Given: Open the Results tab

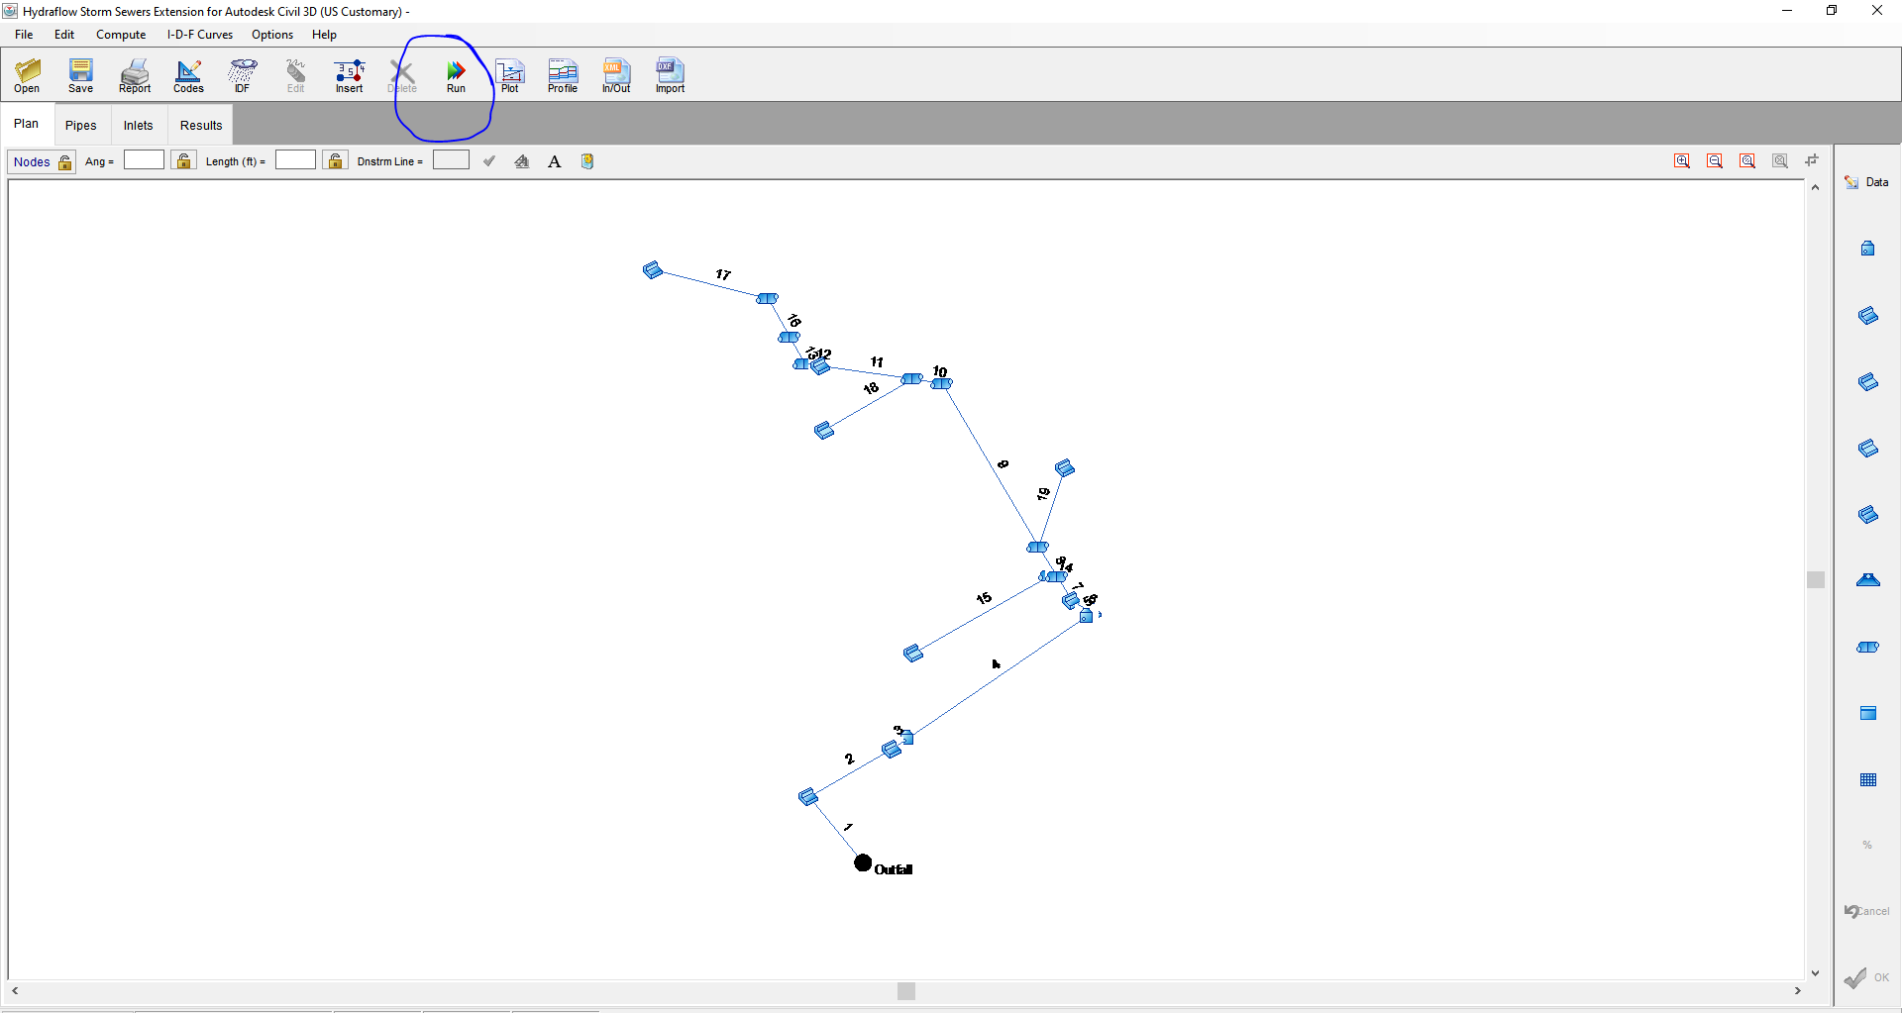Looking at the screenshot, I should (200, 125).
